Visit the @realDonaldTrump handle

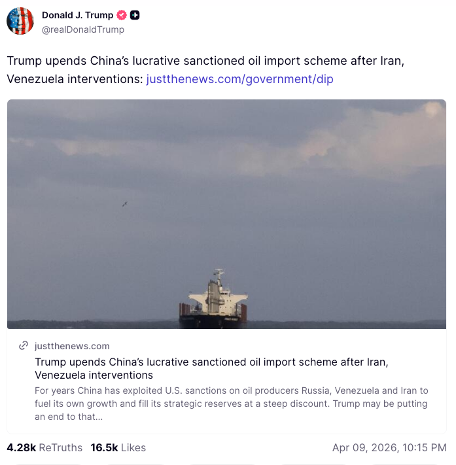[83, 29]
